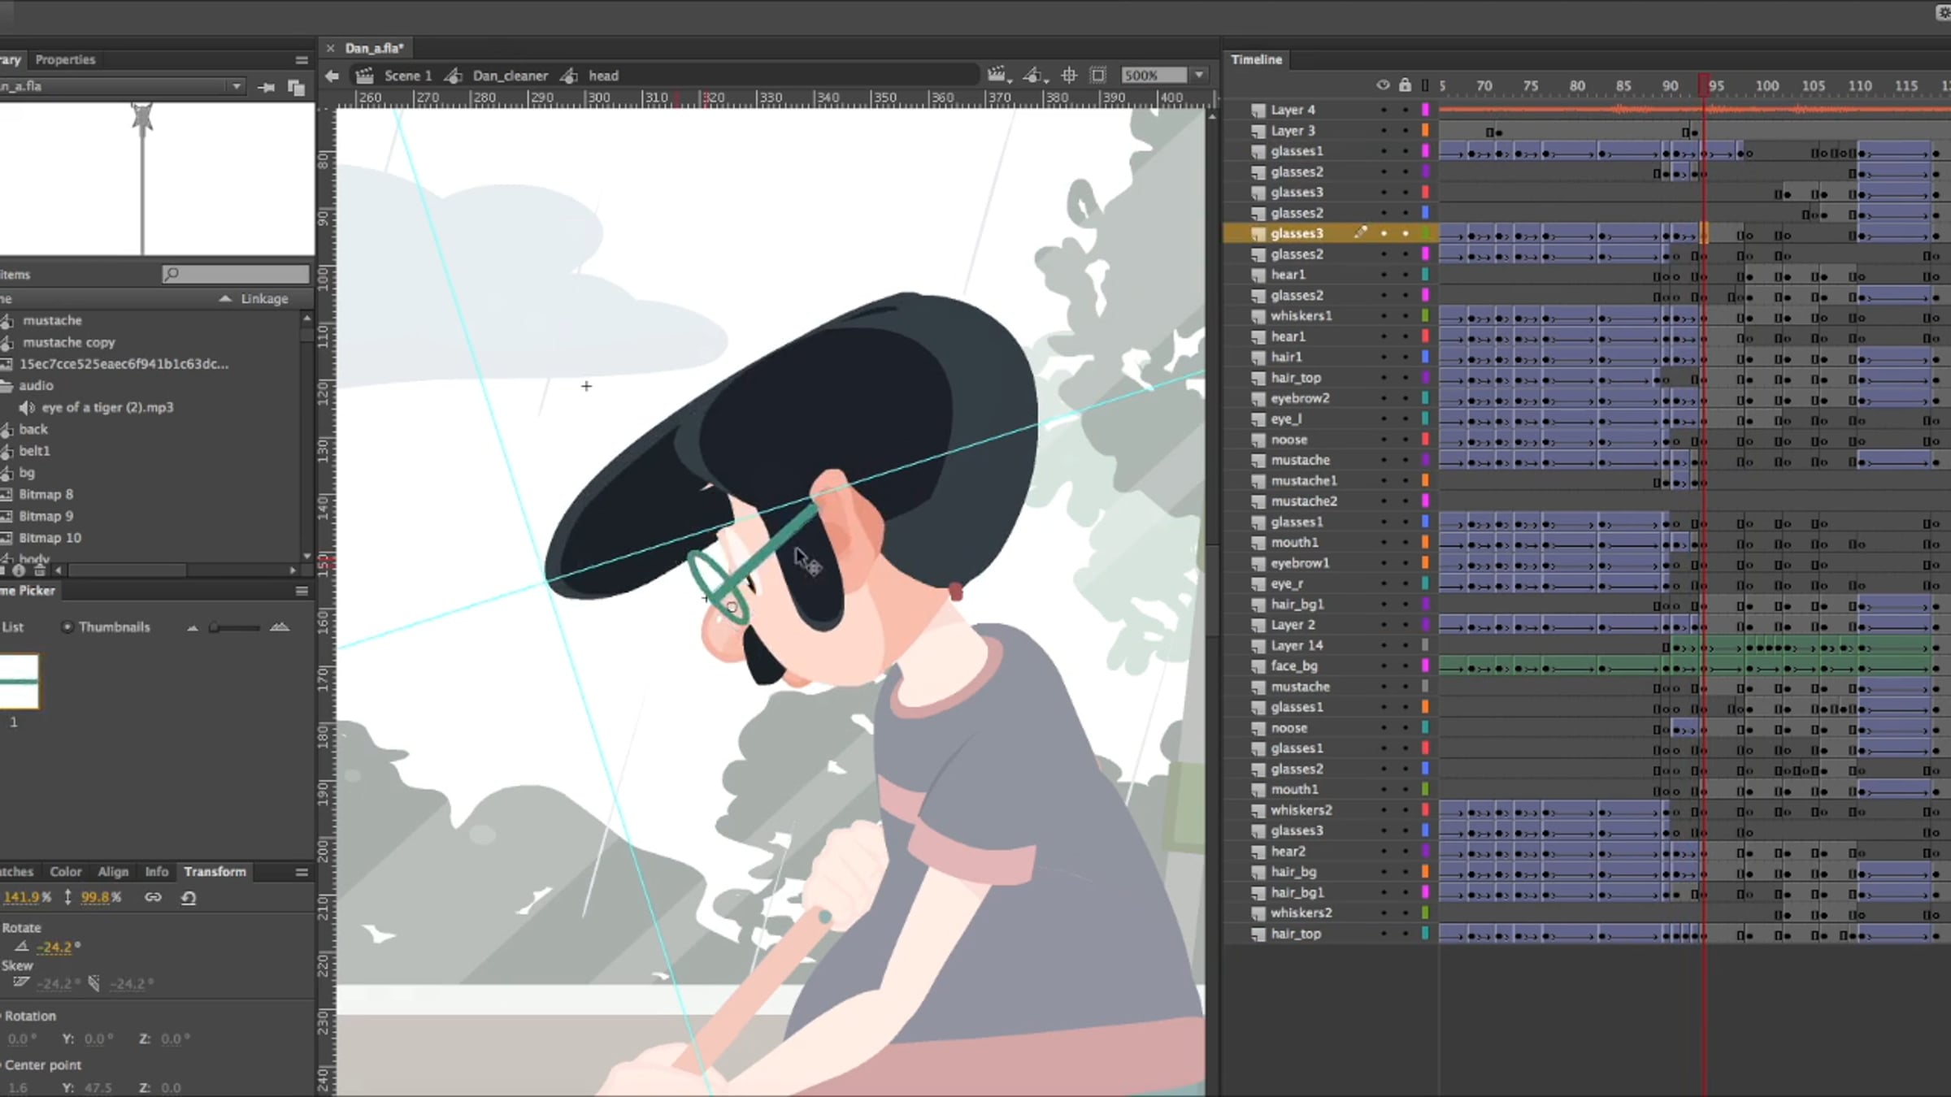Click the back arrow in edit bar

[332, 76]
